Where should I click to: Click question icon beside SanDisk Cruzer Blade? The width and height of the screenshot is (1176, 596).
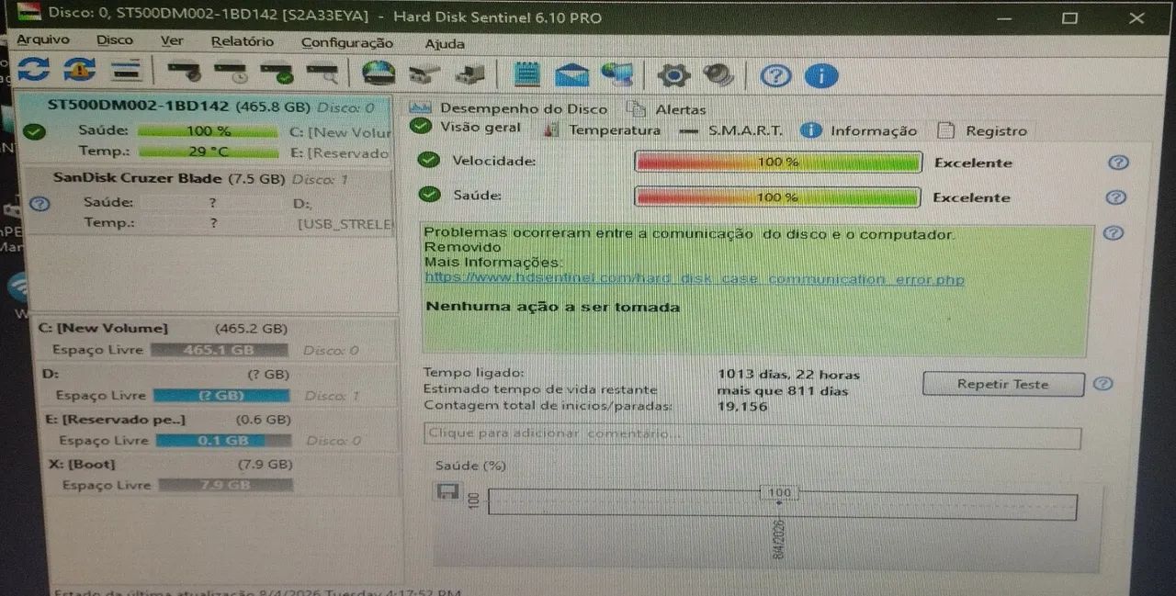coord(39,204)
